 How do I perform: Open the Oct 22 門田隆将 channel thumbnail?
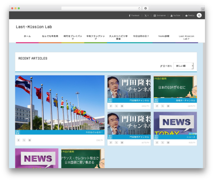[129, 123]
